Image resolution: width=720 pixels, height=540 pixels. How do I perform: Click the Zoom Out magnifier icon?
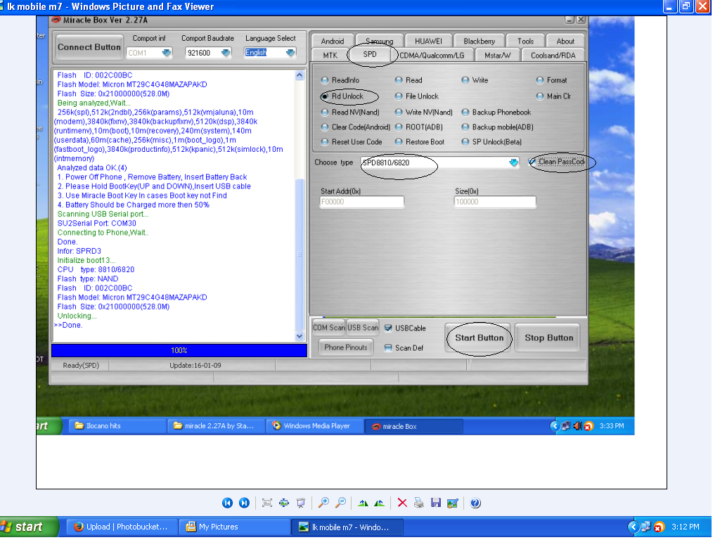point(341,503)
